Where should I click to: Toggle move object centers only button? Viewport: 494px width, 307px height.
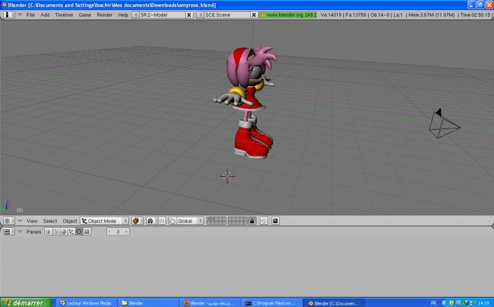(x=162, y=221)
